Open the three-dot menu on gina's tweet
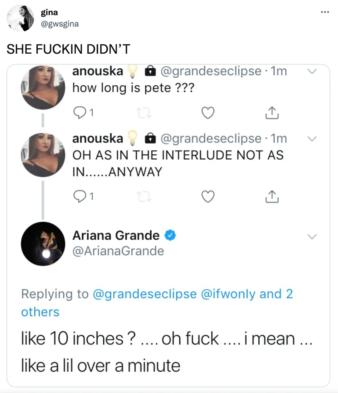 click(325, 12)
